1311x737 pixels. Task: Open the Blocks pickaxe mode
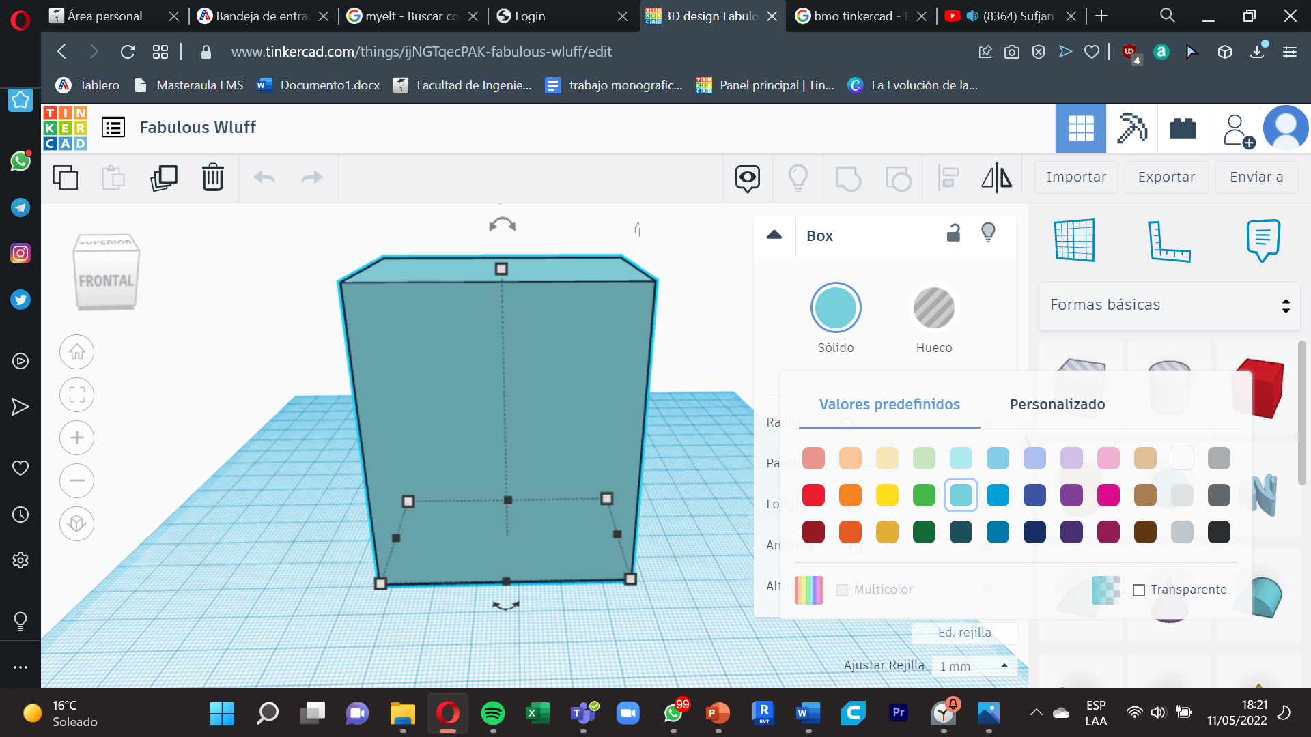[x=1131, y=128]
